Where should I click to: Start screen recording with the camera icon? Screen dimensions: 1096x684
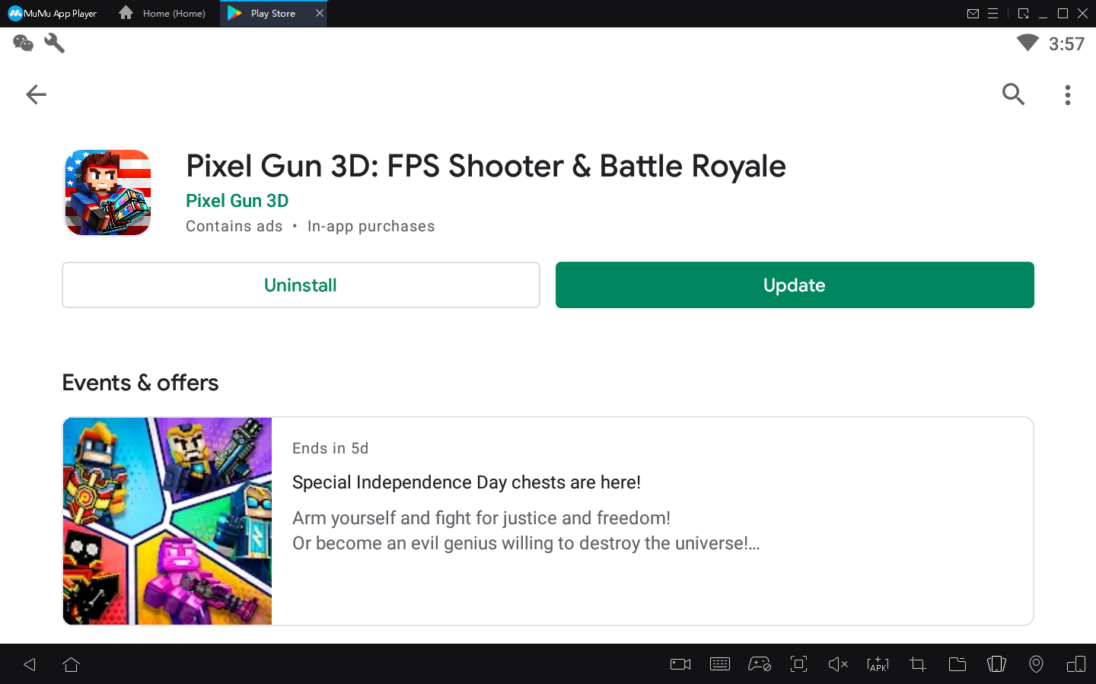[x=680, y=664]
